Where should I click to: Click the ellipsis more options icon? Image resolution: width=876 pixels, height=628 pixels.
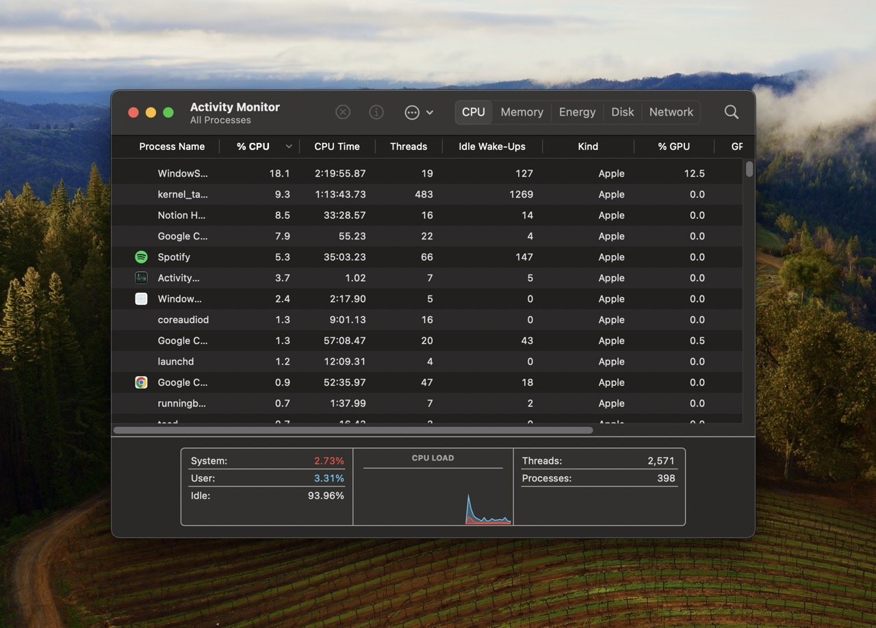click(x=412, y=112)
